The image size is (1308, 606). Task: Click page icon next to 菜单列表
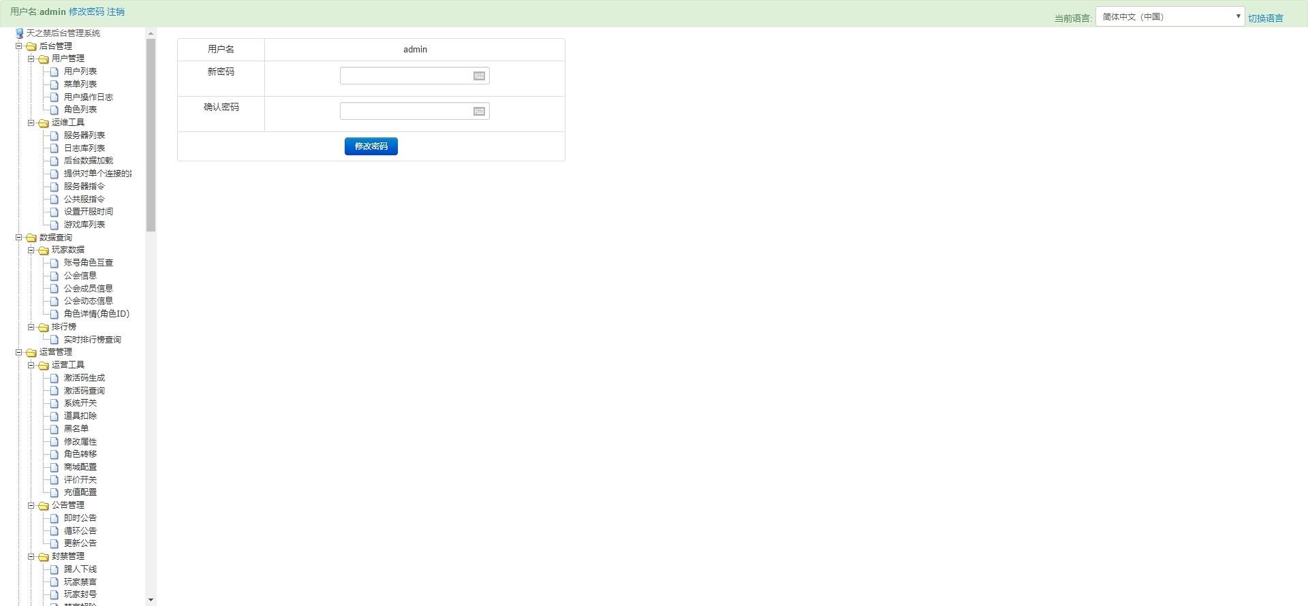(x=54, y=84)
